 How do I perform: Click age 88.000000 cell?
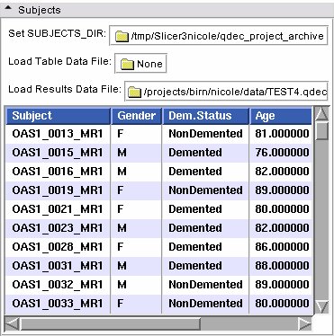(x=281, y=266)
